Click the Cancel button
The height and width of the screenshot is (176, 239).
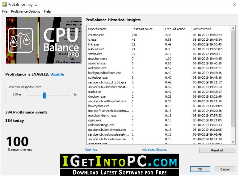click(x=225, y=169)
